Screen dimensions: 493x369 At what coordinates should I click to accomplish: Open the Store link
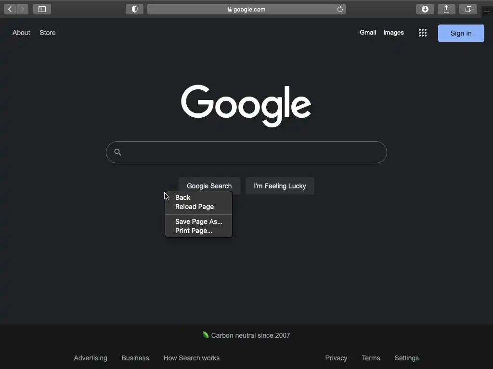pyautogui.click(x=48, y=33)
